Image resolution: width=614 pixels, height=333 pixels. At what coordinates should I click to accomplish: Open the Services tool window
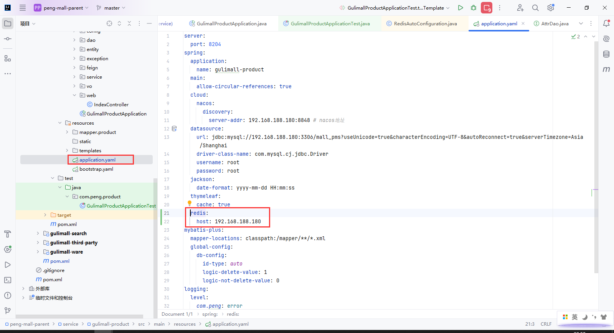coord(8,249)
